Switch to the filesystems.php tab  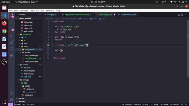(x=127, y=15)
